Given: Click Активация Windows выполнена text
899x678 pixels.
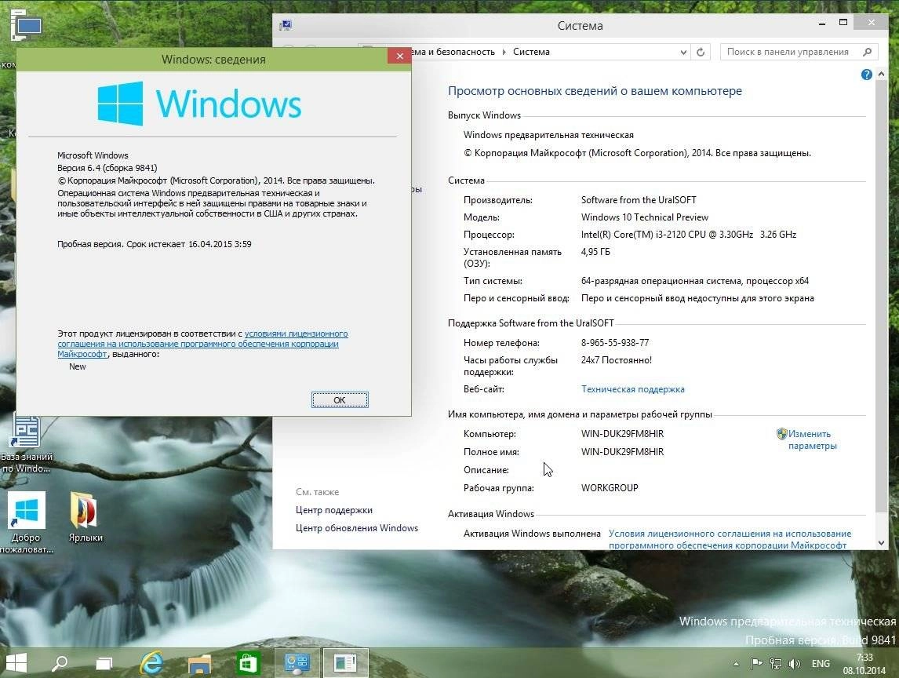Looking at the screenshot, I should [x=532, y=533].
